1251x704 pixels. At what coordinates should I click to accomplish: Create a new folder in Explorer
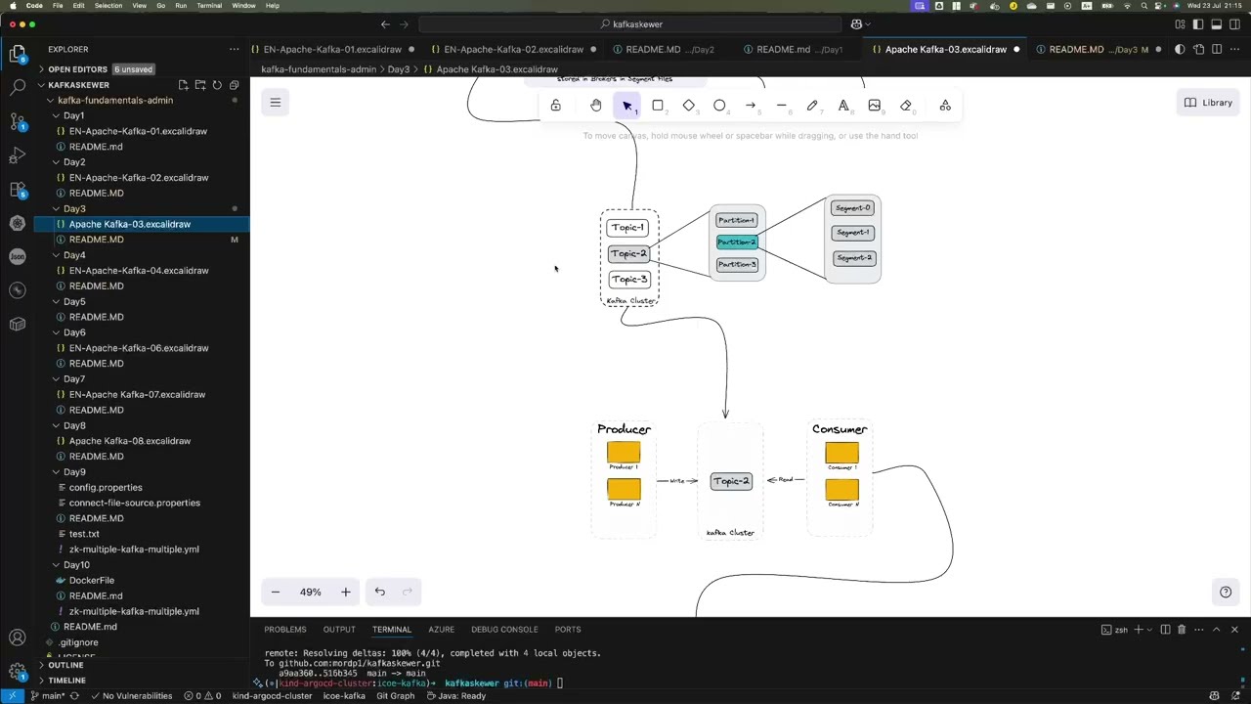(x=200, y=85)
